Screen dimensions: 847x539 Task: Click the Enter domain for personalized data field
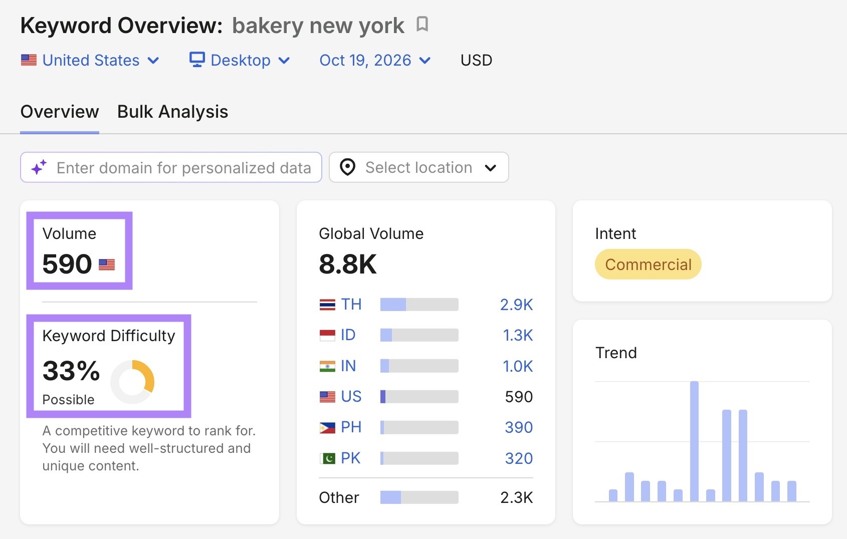point(171,167)
